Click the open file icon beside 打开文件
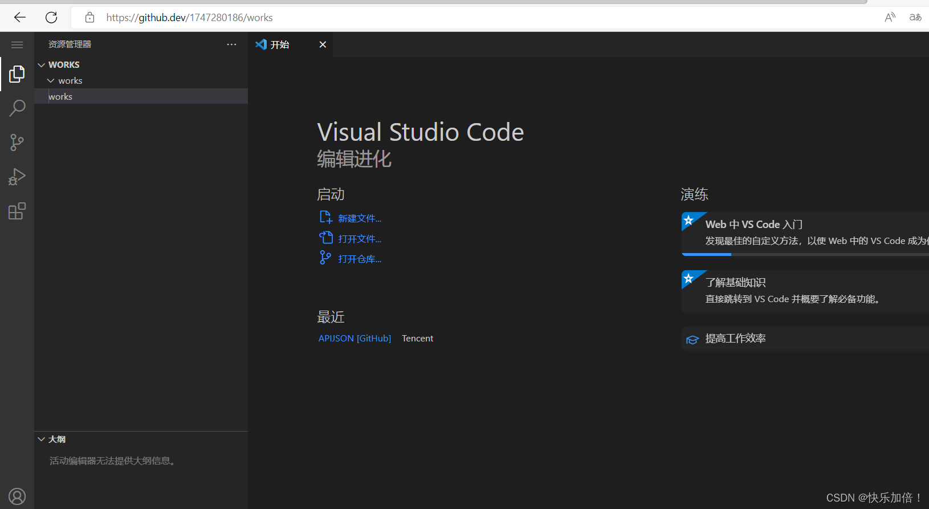The width and height of the screenshot is (929, 509). coord(325,238)
